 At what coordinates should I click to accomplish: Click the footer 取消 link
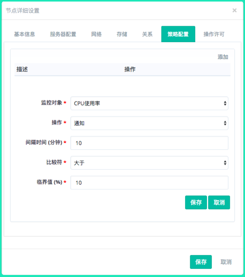click(226, 262)
